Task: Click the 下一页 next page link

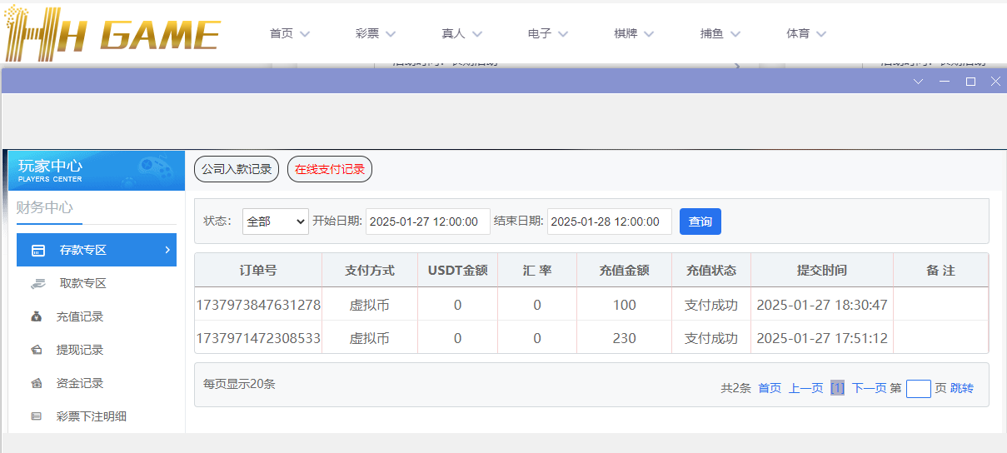Action: tap(868, 388)
